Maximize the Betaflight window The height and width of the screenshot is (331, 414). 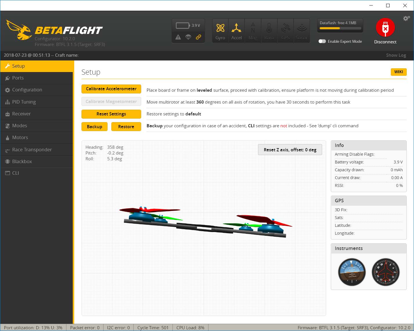click(x=388, y=5)
